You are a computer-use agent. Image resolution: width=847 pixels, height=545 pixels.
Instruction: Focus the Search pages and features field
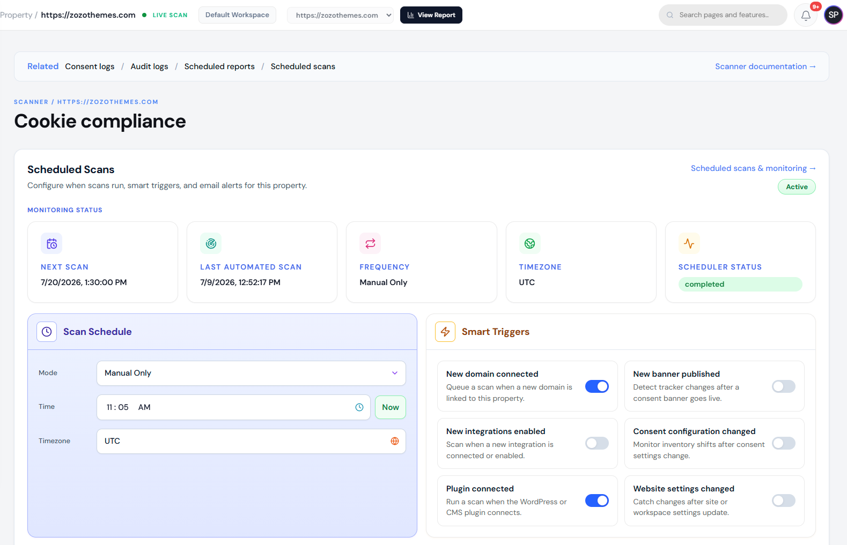(723, 15)
